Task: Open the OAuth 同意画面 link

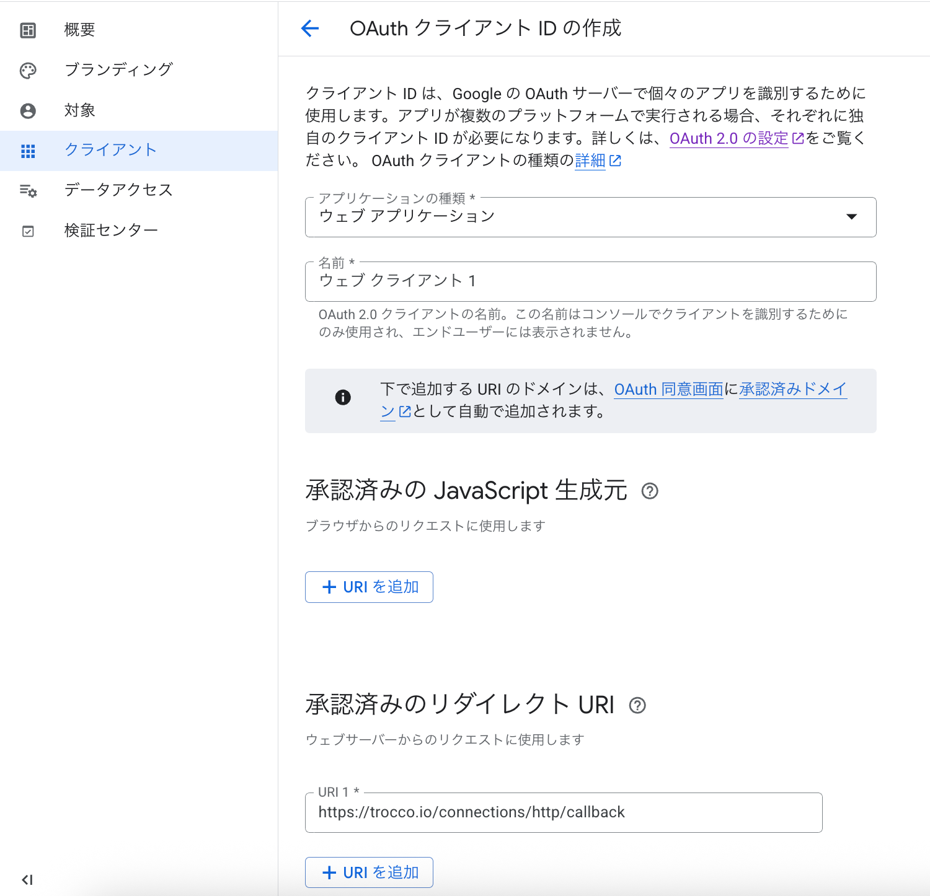Action: click(x=668, y=389)
